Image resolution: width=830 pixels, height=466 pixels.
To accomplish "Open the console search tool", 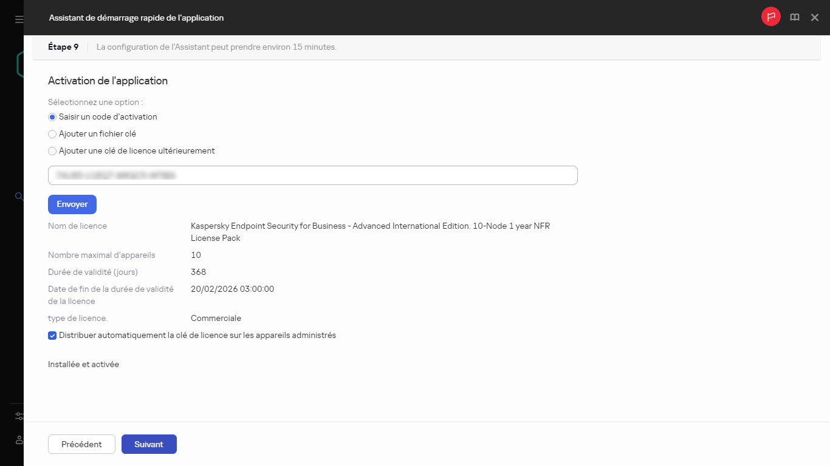I will [x=19, y=196].
